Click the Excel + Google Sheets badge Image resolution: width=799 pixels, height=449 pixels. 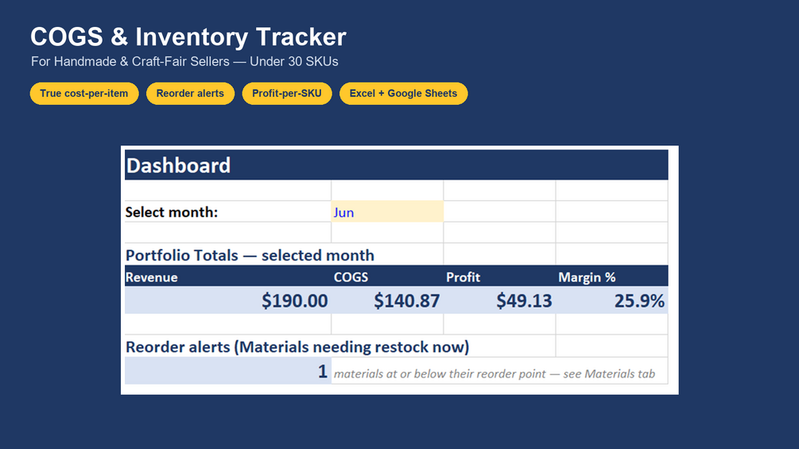403,94
